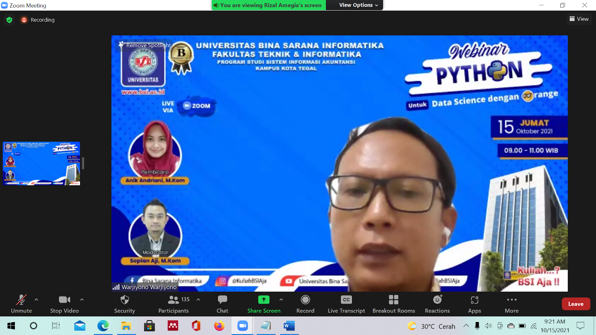This screenshot has height=335, width=596.
Task: Open the Windows Start menu
Action: point(11,326)
